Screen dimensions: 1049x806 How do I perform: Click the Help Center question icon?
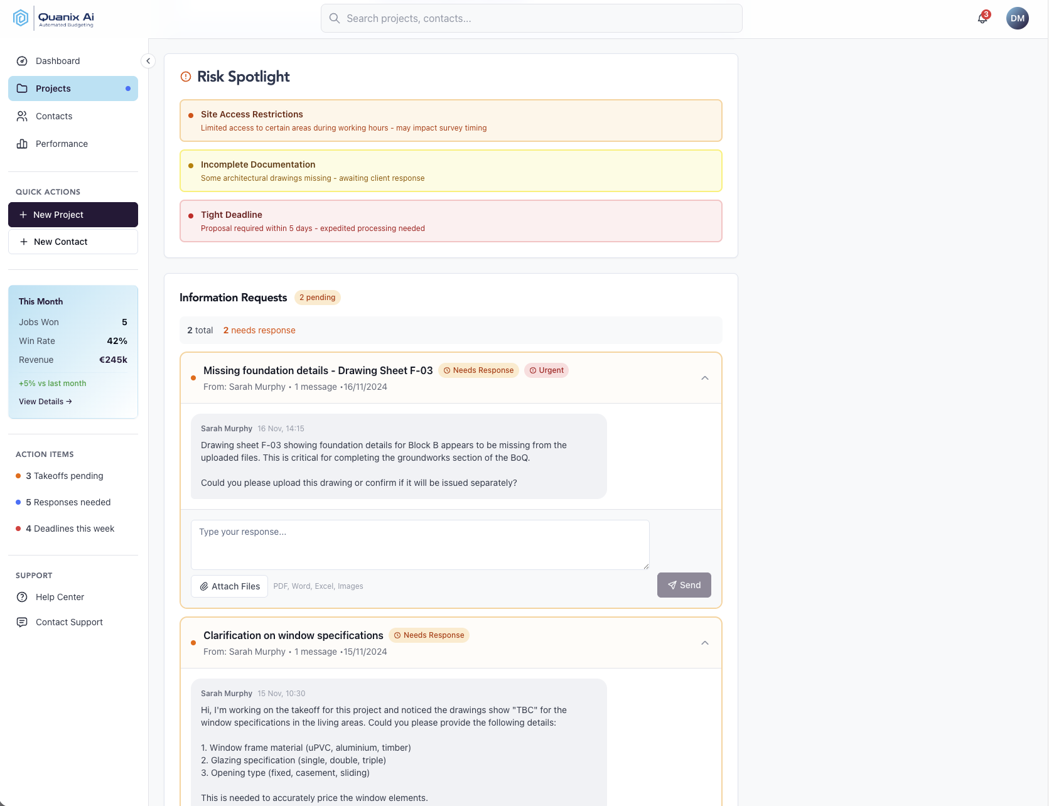(22, 597)
